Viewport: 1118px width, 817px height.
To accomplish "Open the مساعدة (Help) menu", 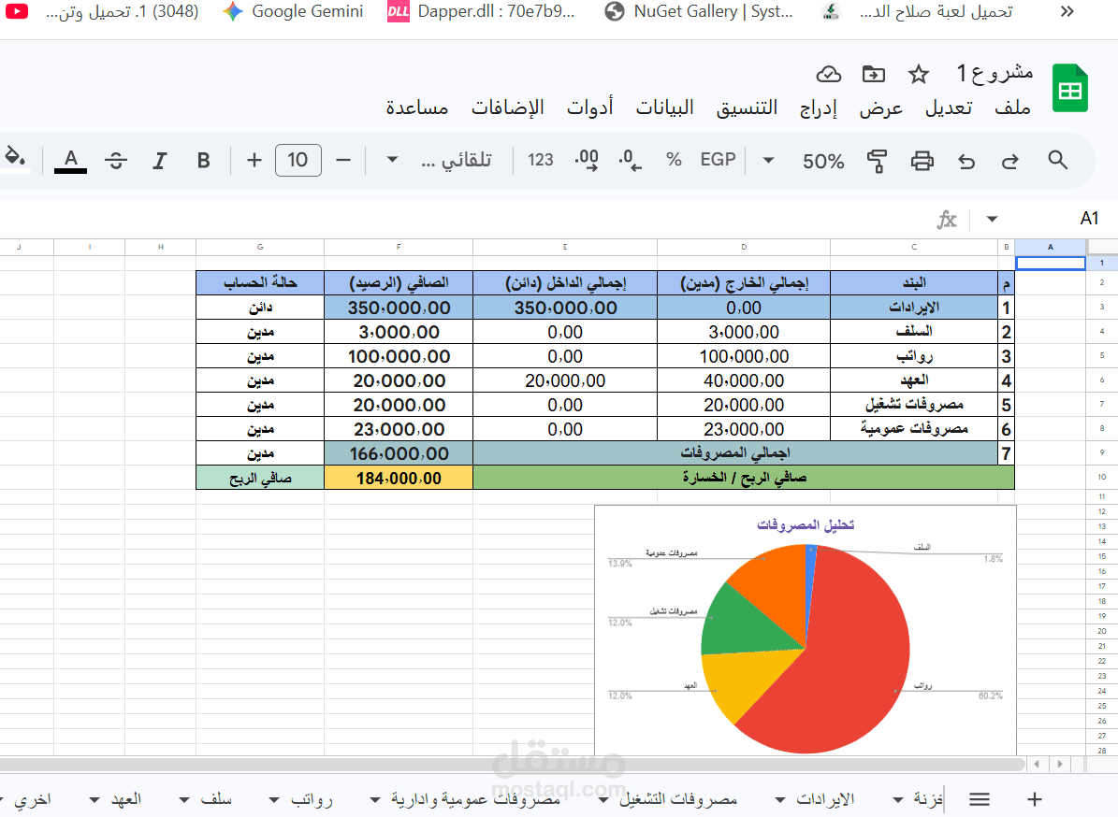I will (417, 107).
